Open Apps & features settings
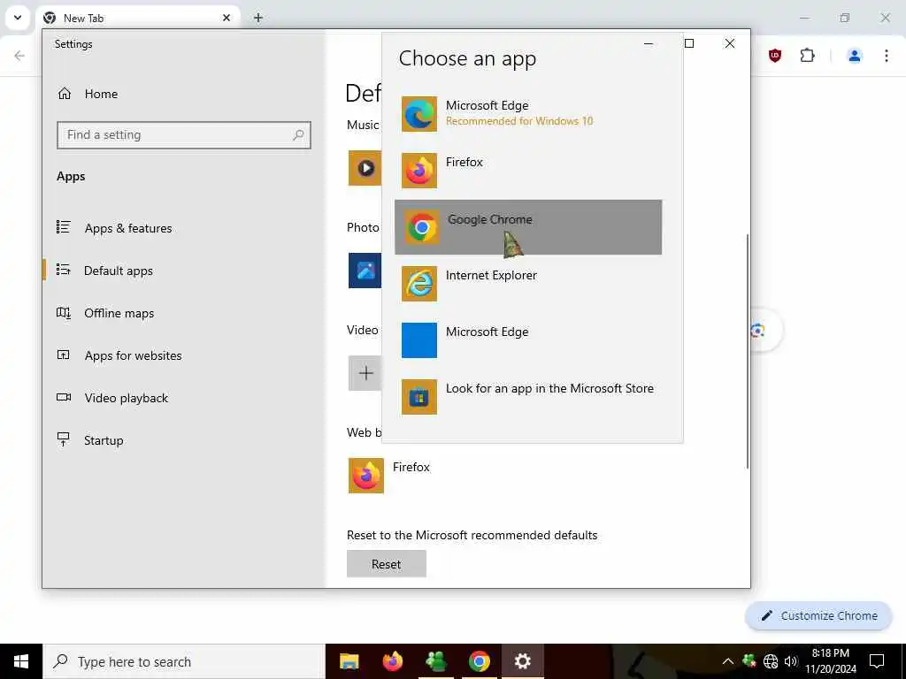The image size is (906, 679). pos(184,228)
